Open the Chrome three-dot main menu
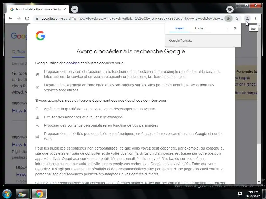The height and width of the screenshot is (199, 266). pyautogui.click(x=256, y=18)
